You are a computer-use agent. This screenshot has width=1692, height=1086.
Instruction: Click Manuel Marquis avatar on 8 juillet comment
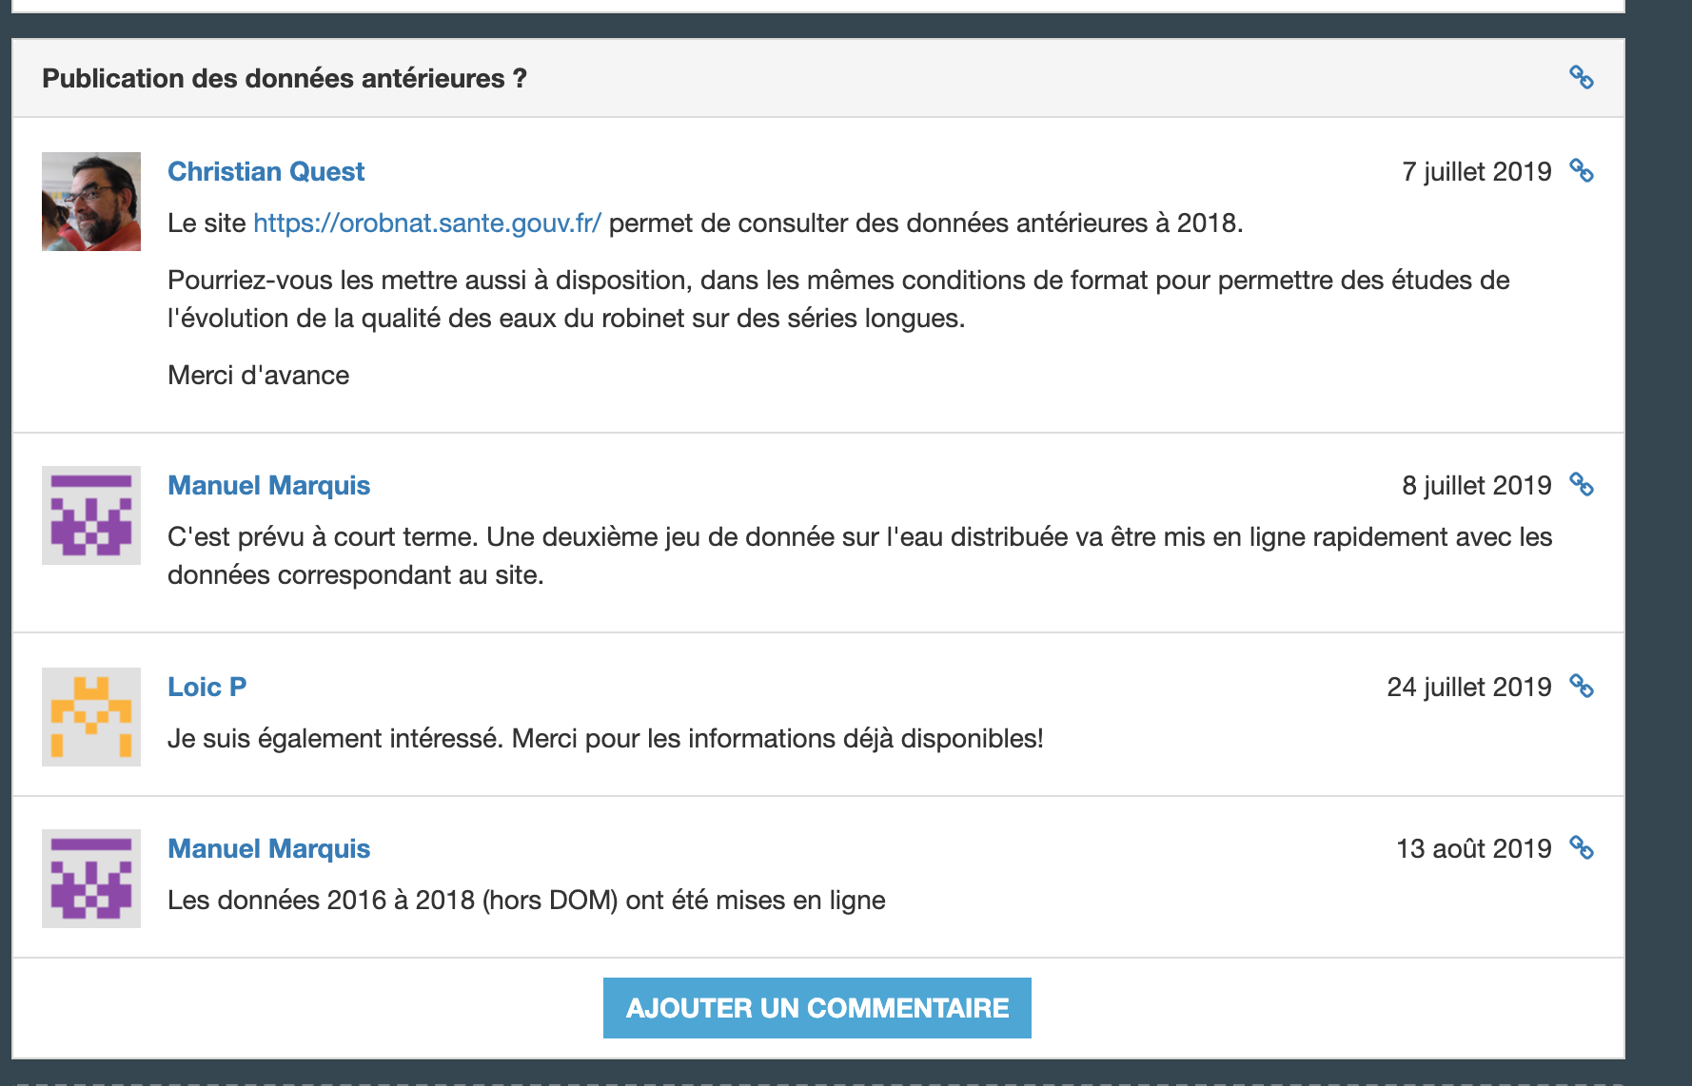click(91, 515)
